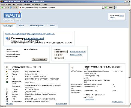Screen dimensions: 131x108
Task: Open the ООО "Тестовая организация" breadcrumb link
Action: point(16,34)
